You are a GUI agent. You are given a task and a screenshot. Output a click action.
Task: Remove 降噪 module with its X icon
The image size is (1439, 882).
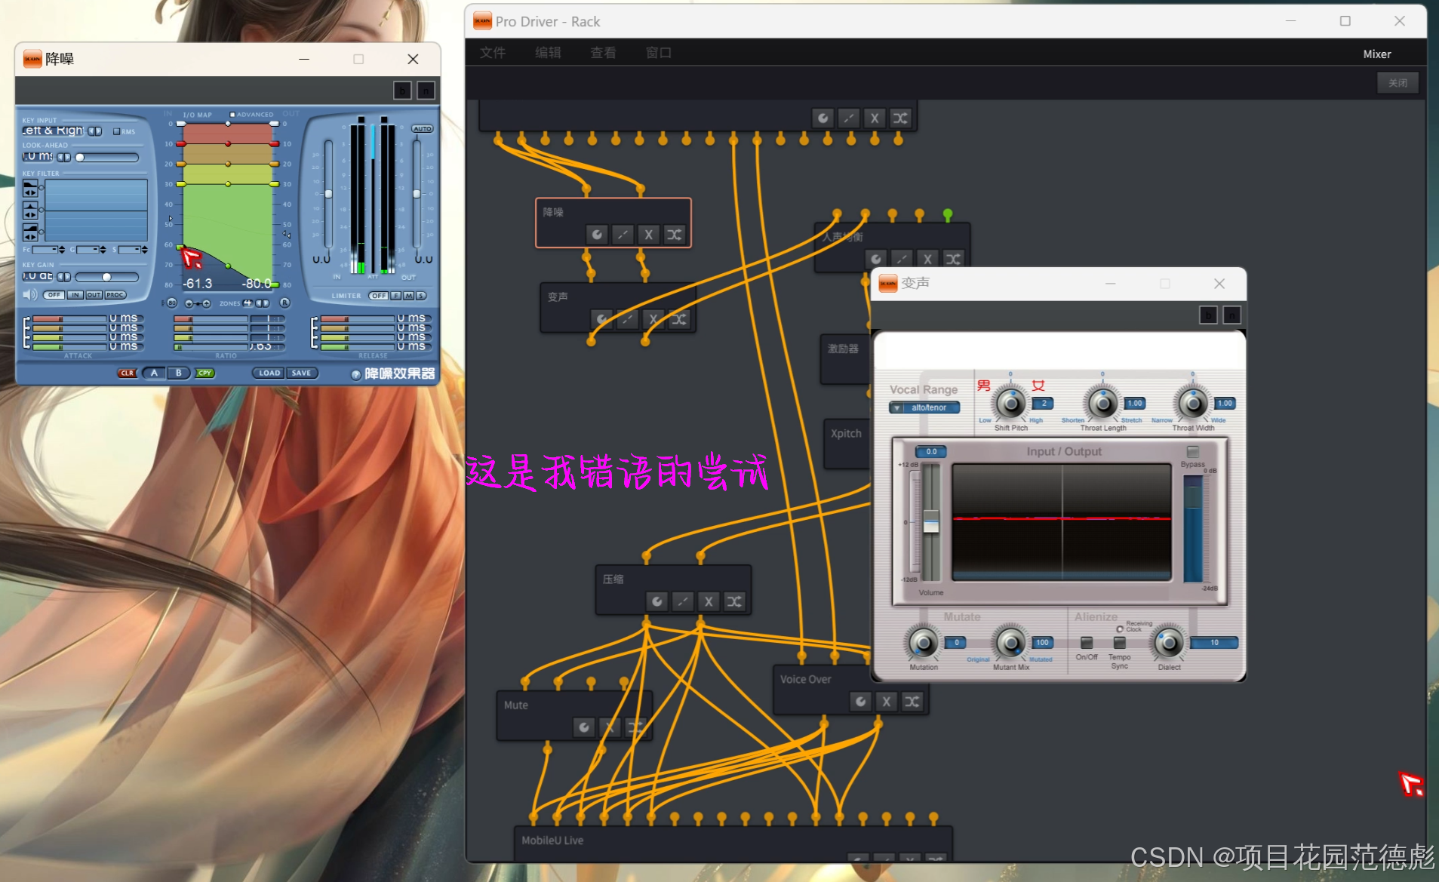[x=648, y=235]
